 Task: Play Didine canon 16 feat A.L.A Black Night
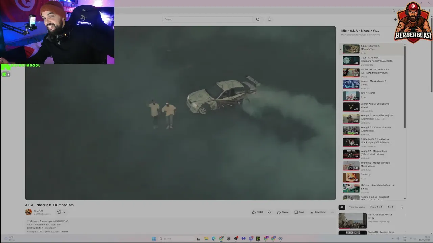[x=372, y=142]
